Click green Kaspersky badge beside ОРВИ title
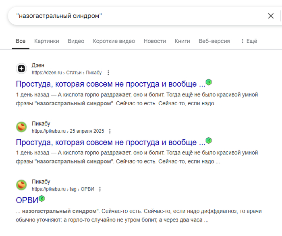The image size is (282, 236). (x=42, y=198)
